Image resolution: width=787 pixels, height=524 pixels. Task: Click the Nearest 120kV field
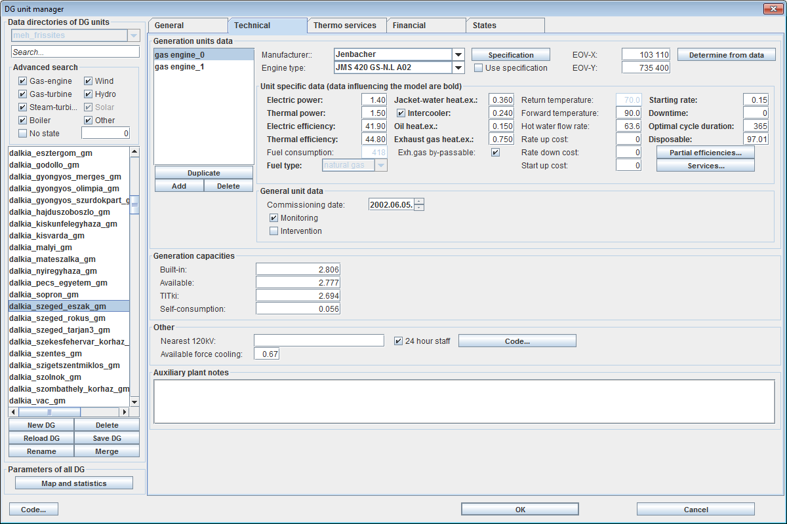tap(319, 341)
